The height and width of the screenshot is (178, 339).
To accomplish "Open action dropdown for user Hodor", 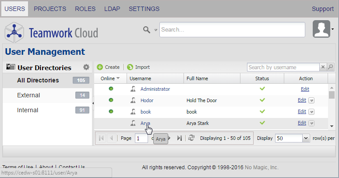I will click(x=311, y=100).
